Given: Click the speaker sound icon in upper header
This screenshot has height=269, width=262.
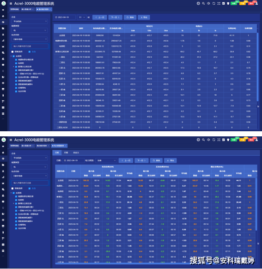Looking at the screenshot, I should pos(208,3).
